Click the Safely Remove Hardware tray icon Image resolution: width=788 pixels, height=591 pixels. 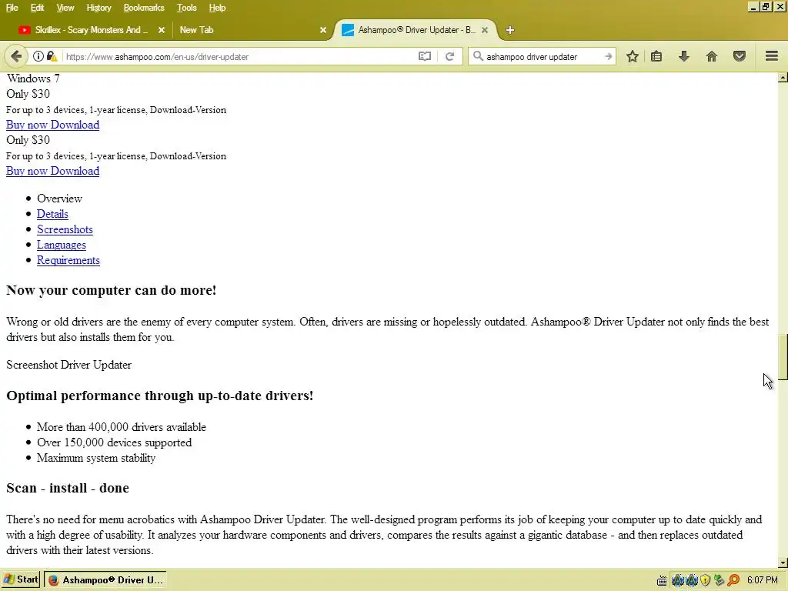coord(720,580)
